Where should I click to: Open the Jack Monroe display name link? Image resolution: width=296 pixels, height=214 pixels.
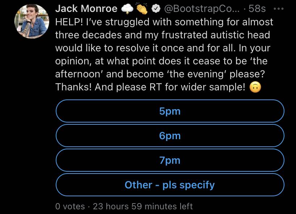tap(86, 9)
